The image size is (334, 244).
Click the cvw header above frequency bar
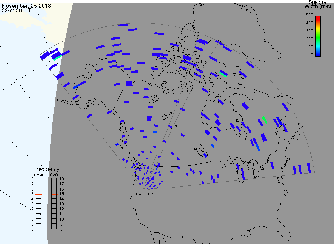pyautogui.click(x=38, y=174)
